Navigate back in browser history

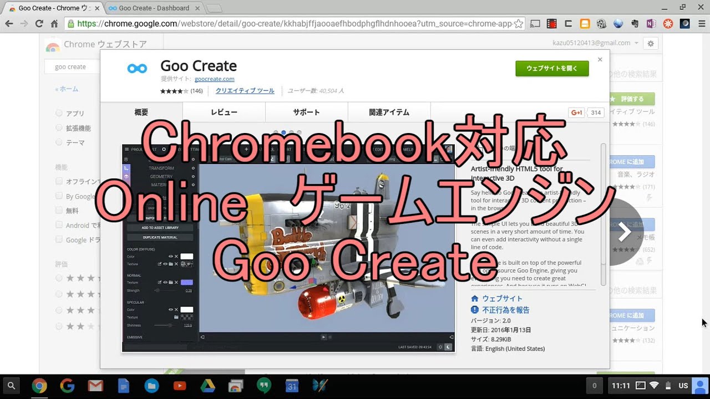(9, 24)
